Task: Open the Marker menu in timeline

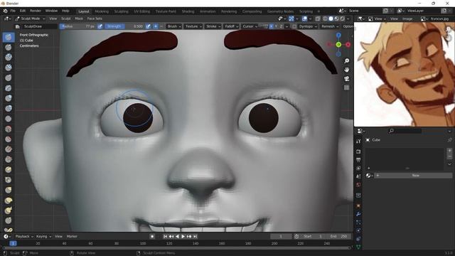Action: [72, 236]
